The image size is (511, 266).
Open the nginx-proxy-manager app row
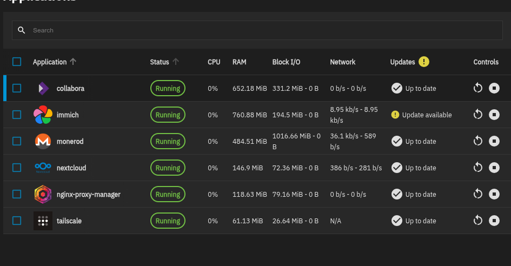(x=88, y=194)
